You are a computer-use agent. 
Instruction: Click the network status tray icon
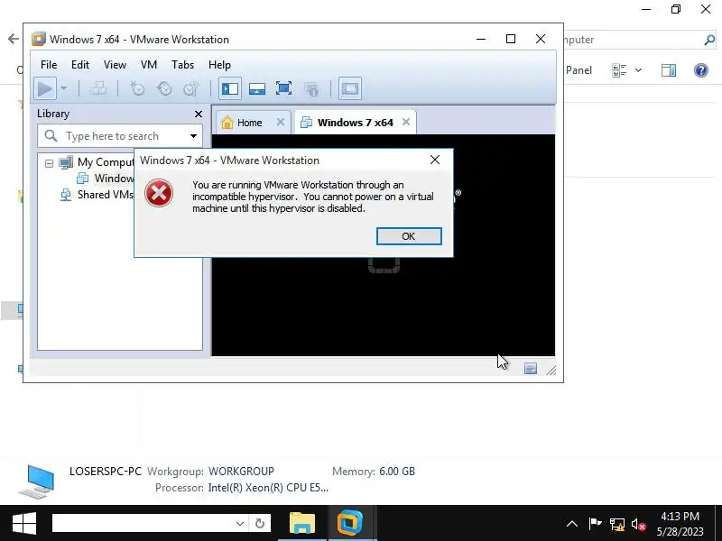617,524
